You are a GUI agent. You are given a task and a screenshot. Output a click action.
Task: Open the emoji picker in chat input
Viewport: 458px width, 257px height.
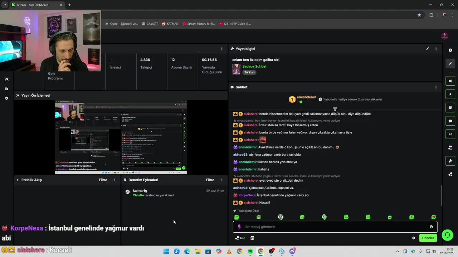pyautogui.click(x=431, y=227)
